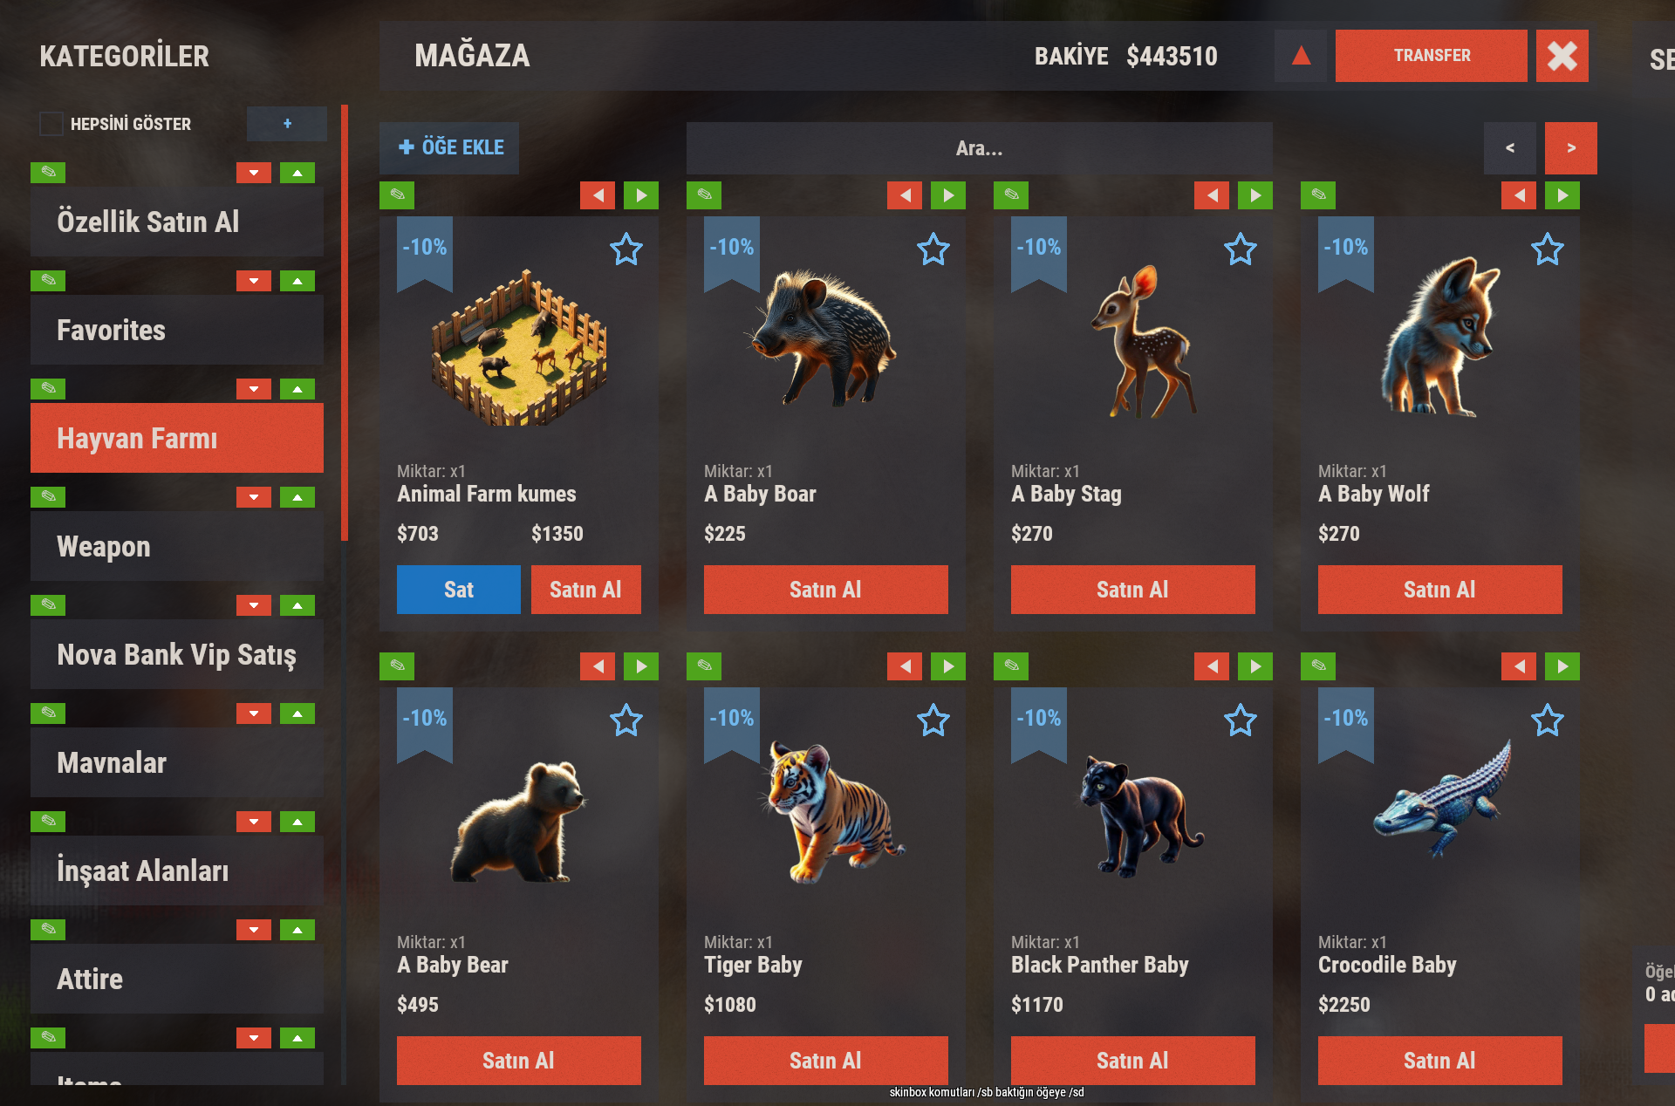Add a new category with plus button

click(x=287, y=124)
